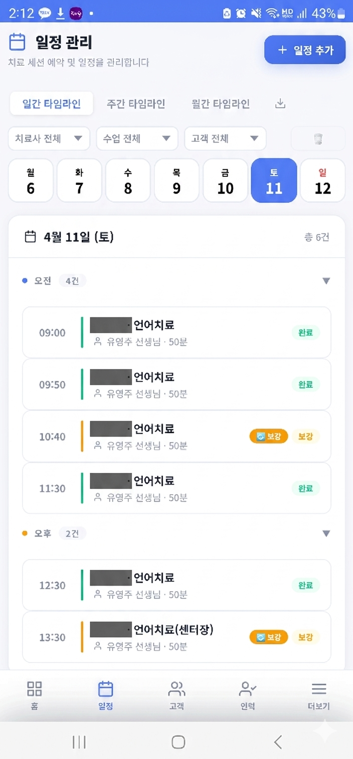Image resolution: width=353 pixels, height=759 pixels.
Task: Open the 치료사 전체 dropdown filter
Action: click(49, 139)
